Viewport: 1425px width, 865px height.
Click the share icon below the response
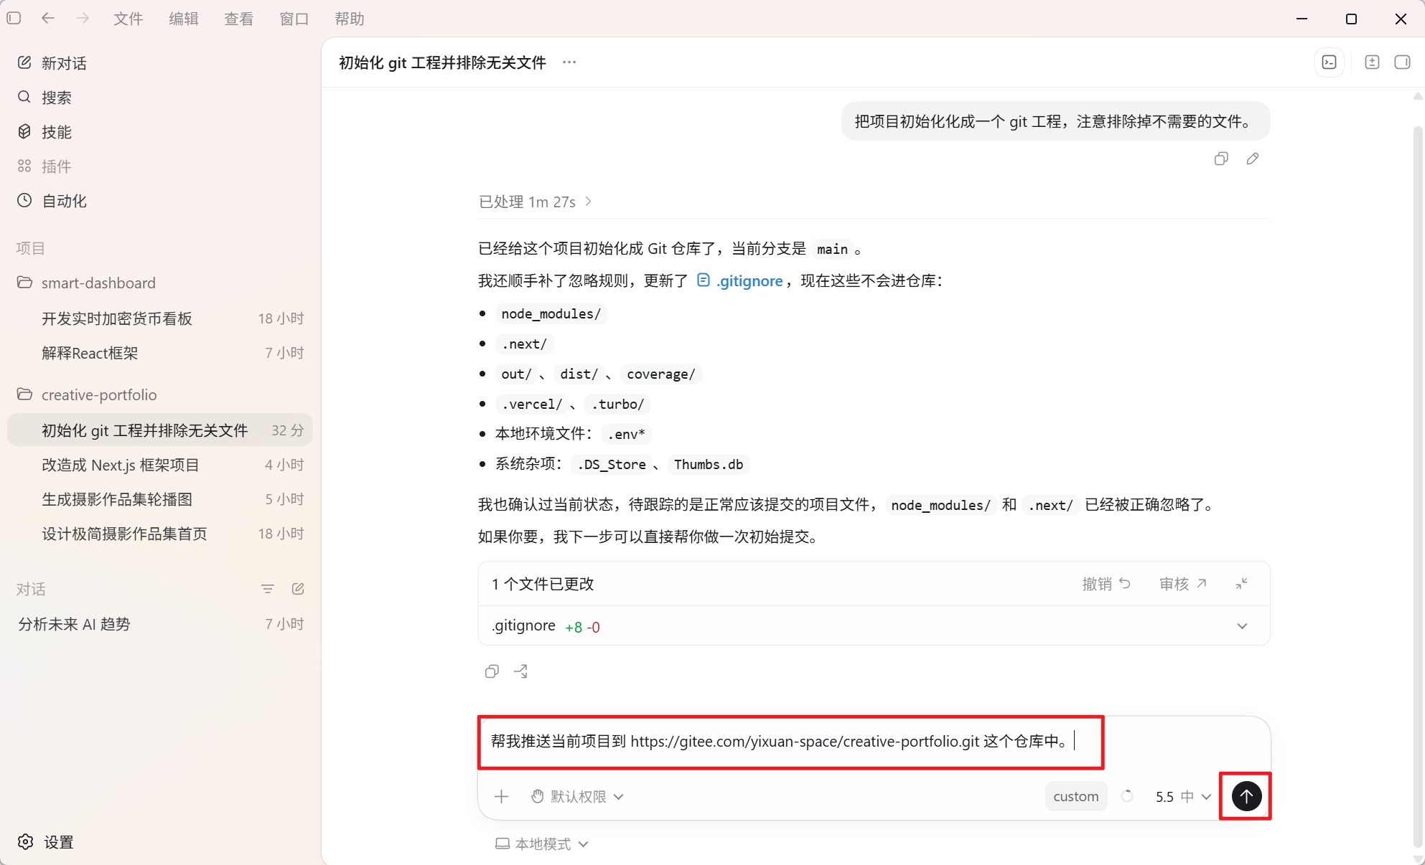(521, 671)
